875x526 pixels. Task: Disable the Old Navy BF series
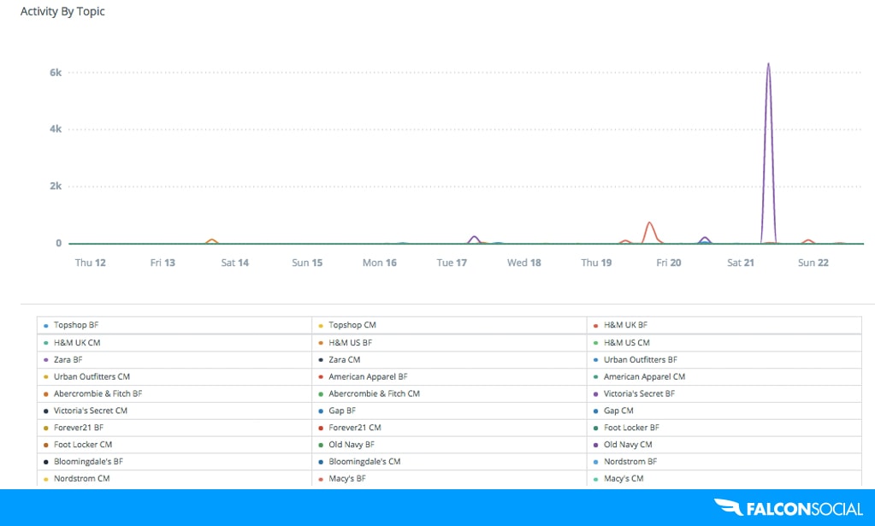[x=351, y=445]
